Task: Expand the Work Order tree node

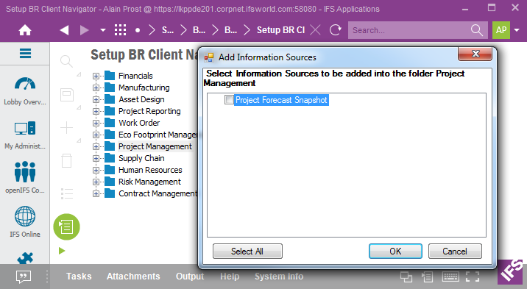Action: 96,124
